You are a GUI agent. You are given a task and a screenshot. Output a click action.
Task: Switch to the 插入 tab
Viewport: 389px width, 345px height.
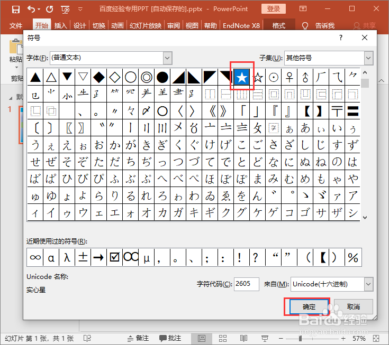pyautogui.click(x=60, y=25)
